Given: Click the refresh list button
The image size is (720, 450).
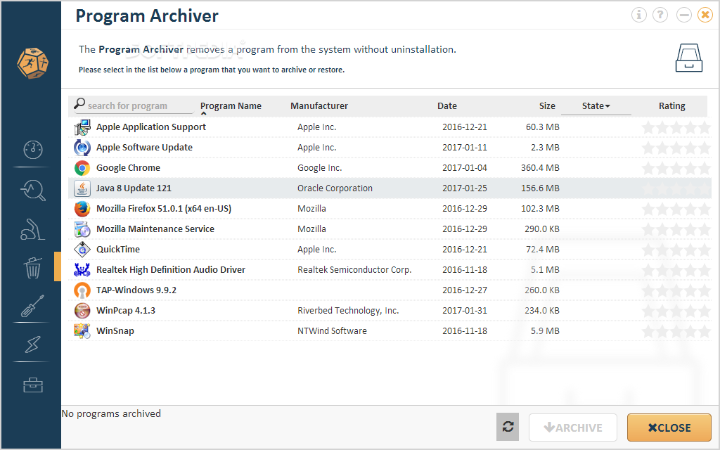Looking at the screenshot, I should click(x=508, y=427).
